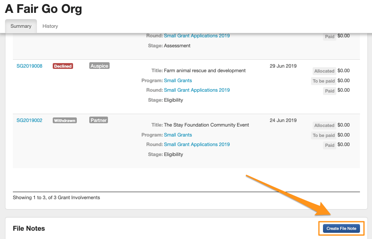Click the A Fair Go Org page title

(43, 9)
